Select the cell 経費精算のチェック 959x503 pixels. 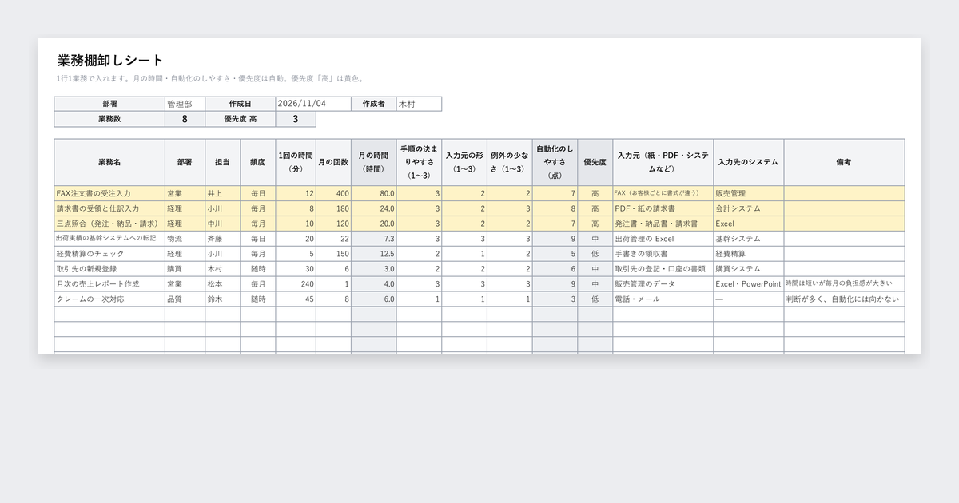[x=109, y=254]
